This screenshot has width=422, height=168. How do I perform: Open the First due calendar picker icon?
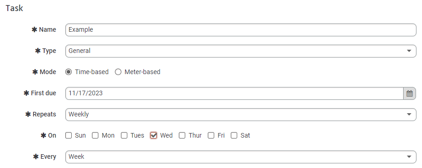(x=409, y=93)
